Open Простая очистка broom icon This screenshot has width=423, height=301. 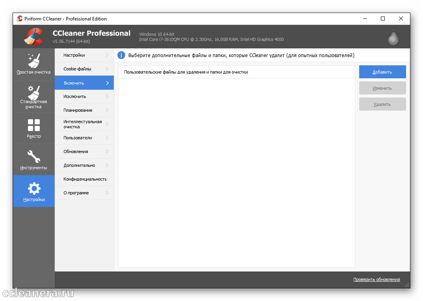coord(34,60)
